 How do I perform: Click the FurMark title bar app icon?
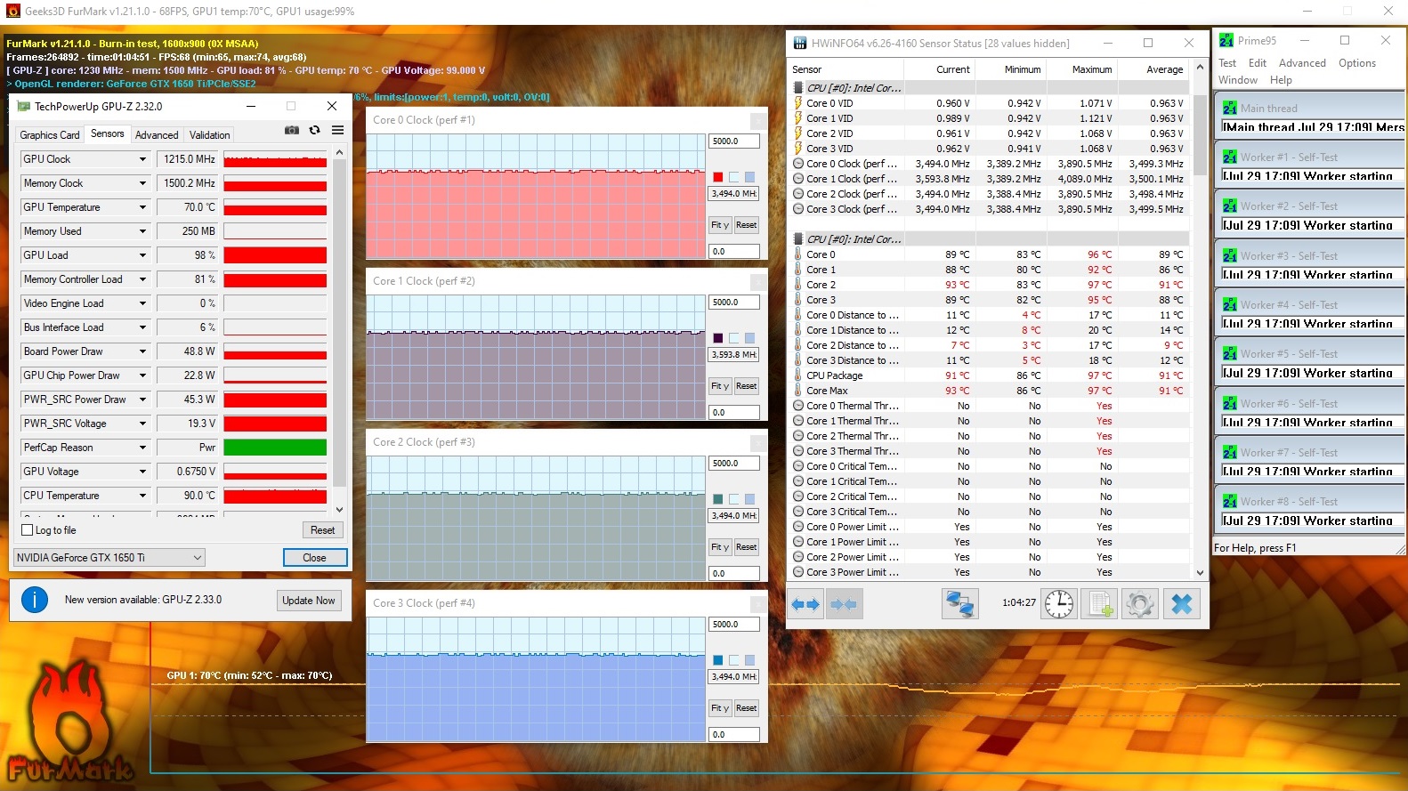coord(12,12)
